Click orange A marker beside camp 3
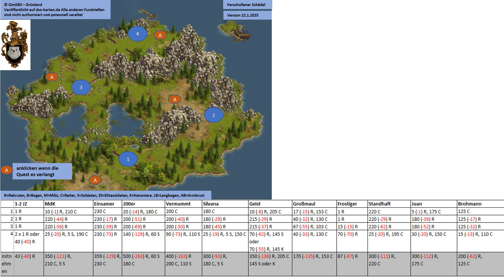Screen dimensions: 504x277 (52, 77)
